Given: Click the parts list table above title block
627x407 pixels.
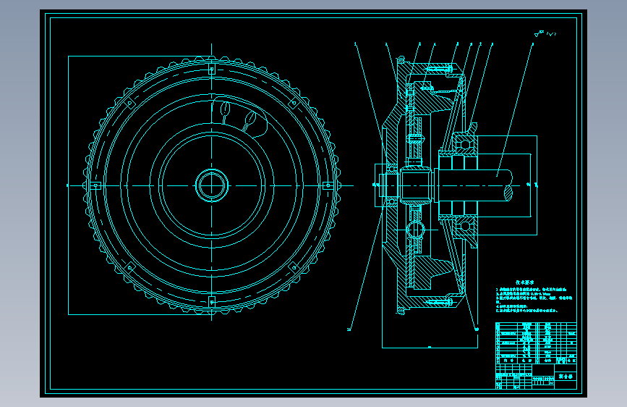Looking at the screenshot, I should tap(536, 343).
